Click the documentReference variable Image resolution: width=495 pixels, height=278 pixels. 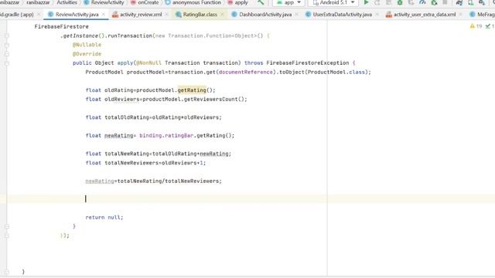pos(246,72)
